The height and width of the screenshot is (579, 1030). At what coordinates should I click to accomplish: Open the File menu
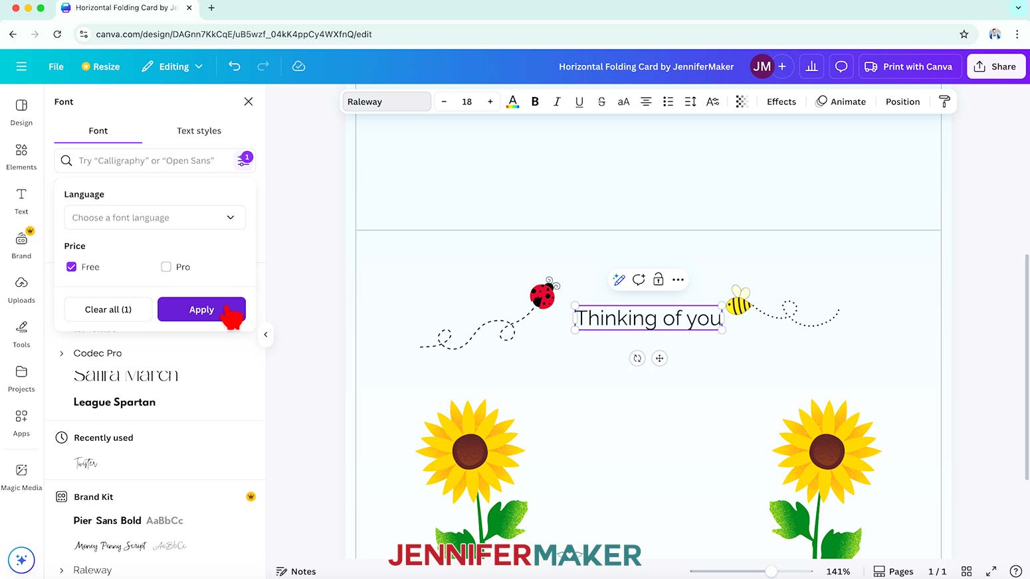(56, 66)
